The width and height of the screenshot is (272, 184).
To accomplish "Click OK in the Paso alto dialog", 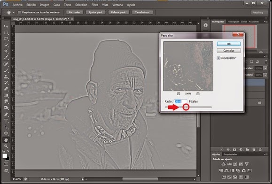I will click(229, 44).
